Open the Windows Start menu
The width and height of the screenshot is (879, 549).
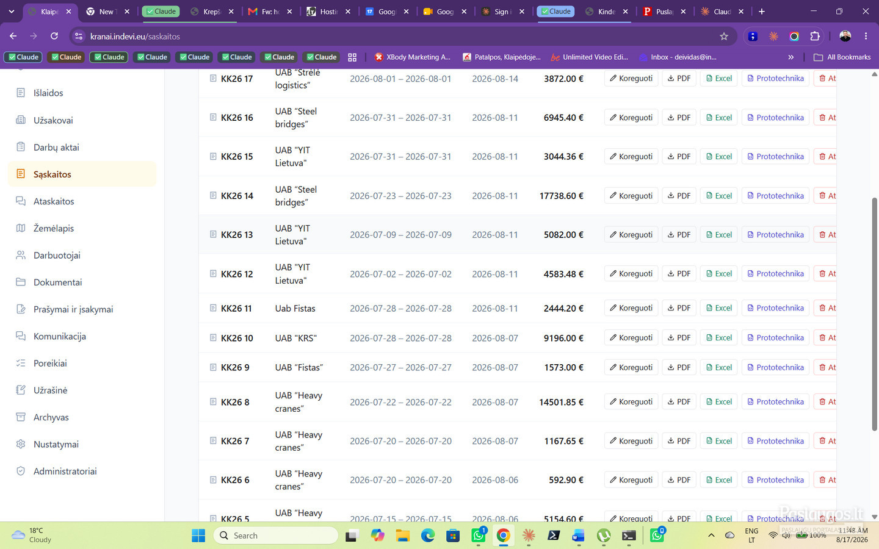[x=198, y=536]
